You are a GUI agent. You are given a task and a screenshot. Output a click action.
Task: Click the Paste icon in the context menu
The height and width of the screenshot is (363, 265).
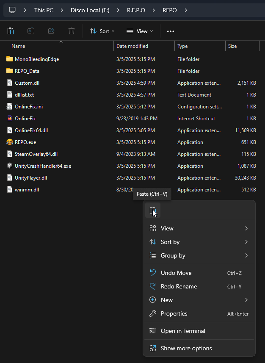tap(152, 210)
